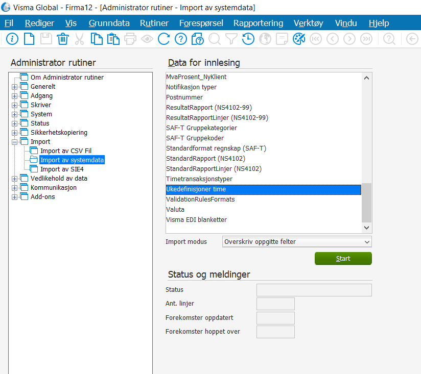Expand the Skriver tree node
421x374 pixels.
[x=14, y=105]
